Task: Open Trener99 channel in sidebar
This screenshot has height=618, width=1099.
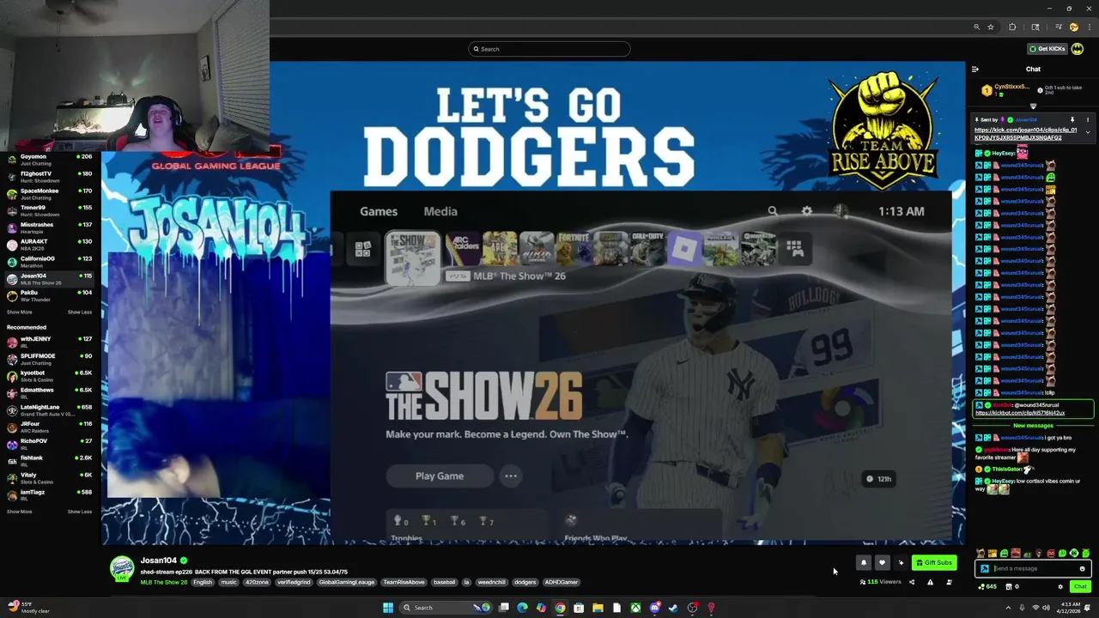Action: [49, 210]
